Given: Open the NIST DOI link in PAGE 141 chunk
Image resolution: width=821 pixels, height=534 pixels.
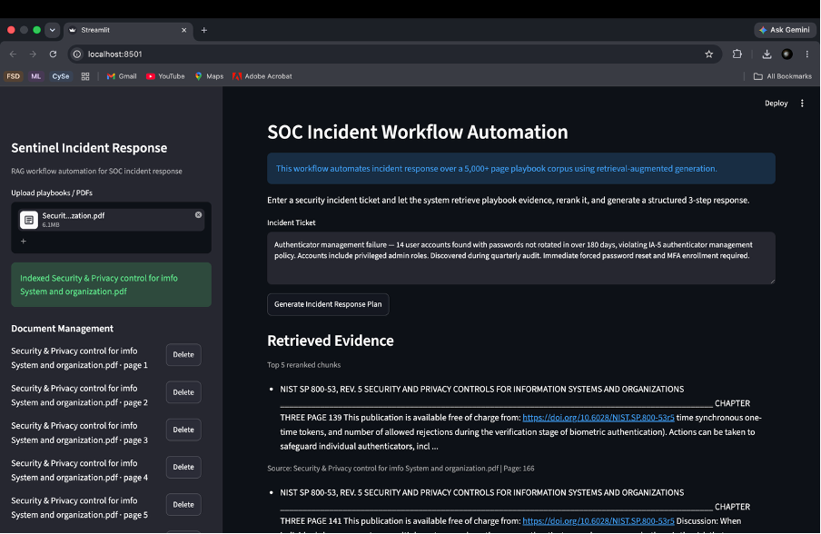Looking at the screenshot, I should click(598, 521).
